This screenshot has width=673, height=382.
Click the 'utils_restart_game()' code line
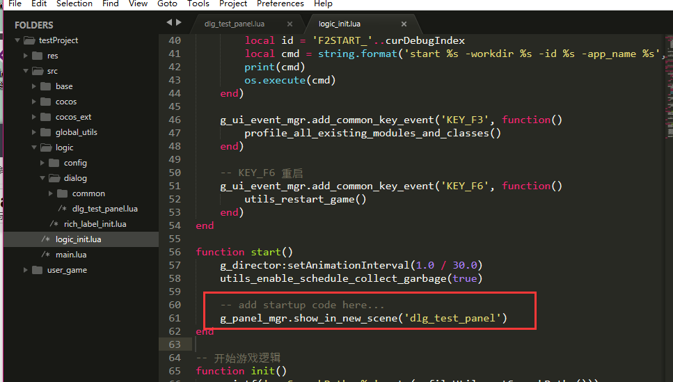click(305, 199)
